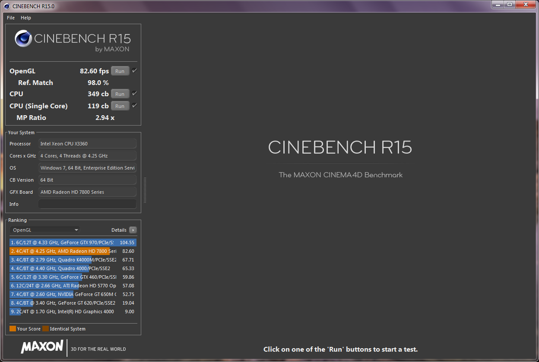
Task: Click the Ref. Match value 98.0 %
Action: [x=98, y=82]
